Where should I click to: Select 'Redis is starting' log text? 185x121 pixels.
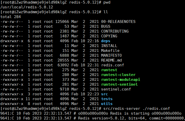[130, 113]
